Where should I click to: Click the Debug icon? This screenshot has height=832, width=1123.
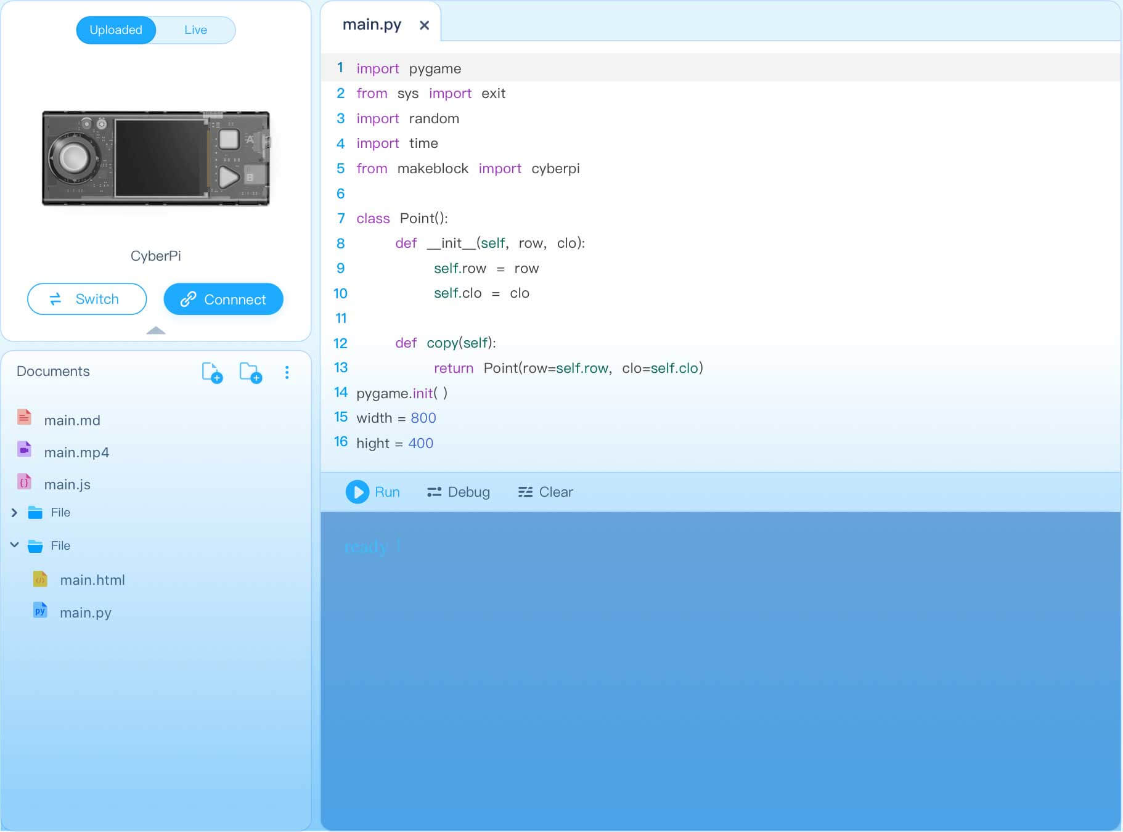pyautogui.click(x=435, y=492)
